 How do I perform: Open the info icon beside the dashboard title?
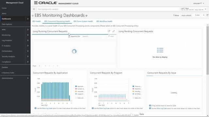pos(86,16)
